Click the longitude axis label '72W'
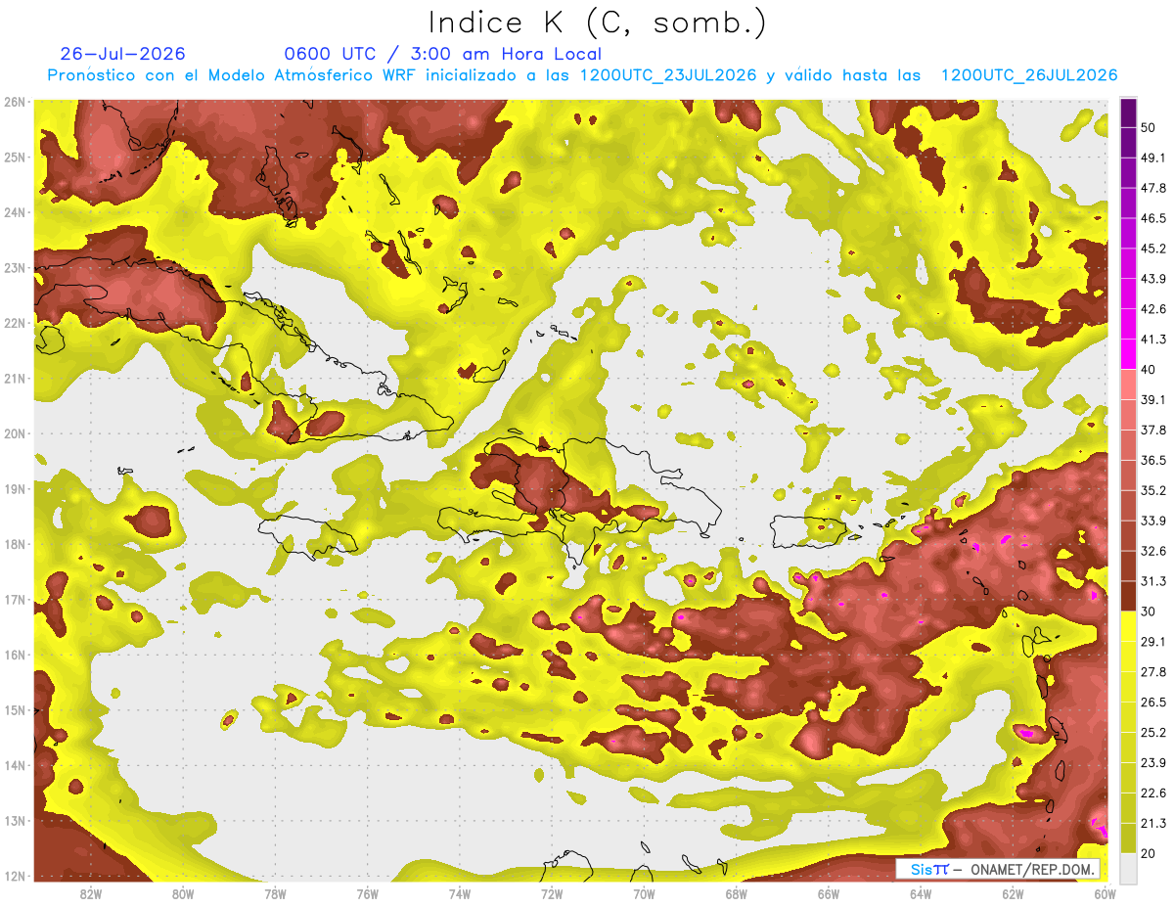Viewport: 1174px width, 907px height. [x=551, y=894]
